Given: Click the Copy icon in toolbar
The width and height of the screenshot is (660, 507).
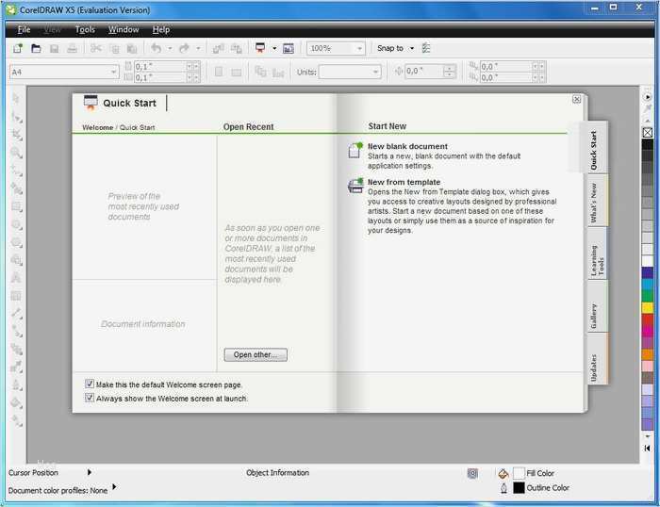Looking at the screenshot, I should point(114,49).
